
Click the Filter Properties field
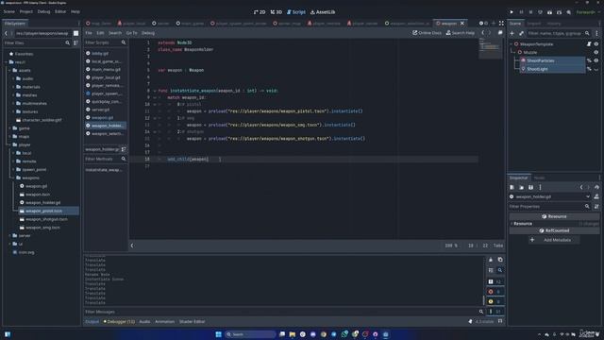549,207
